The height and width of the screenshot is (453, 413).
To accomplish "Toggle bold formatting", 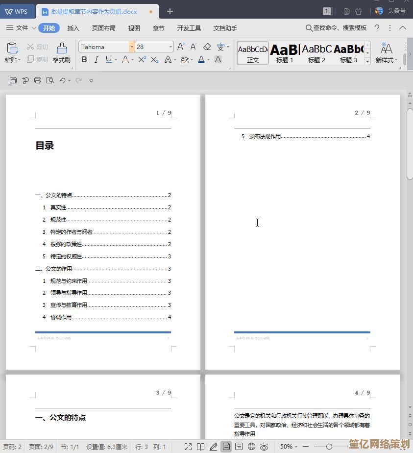I will 84,59.
